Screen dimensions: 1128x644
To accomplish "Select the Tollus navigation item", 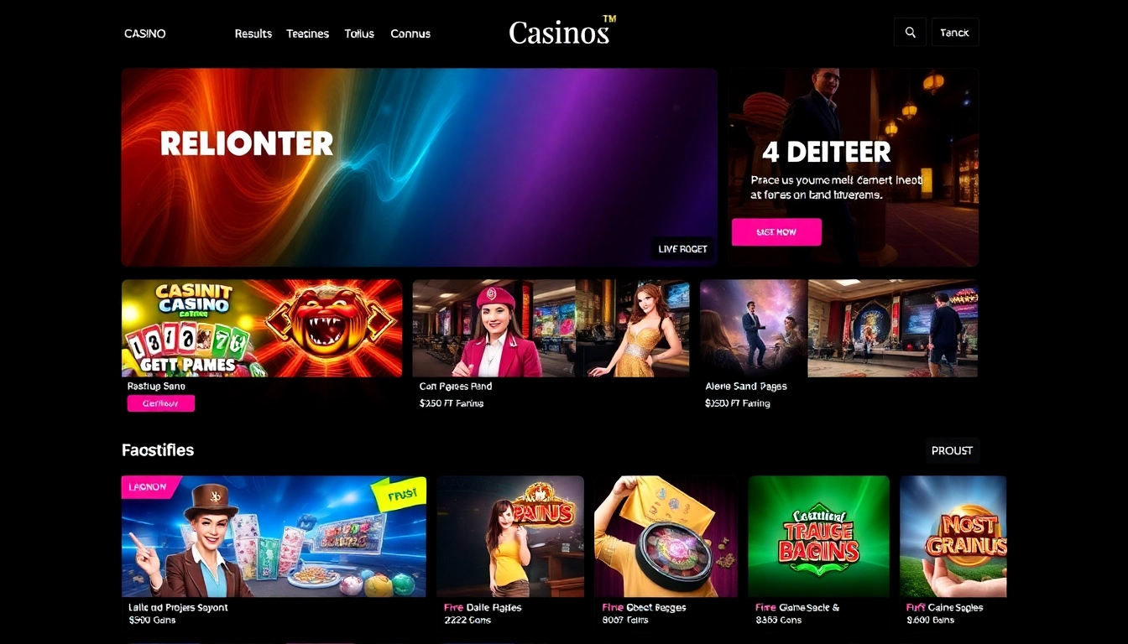I will [359, 34].
